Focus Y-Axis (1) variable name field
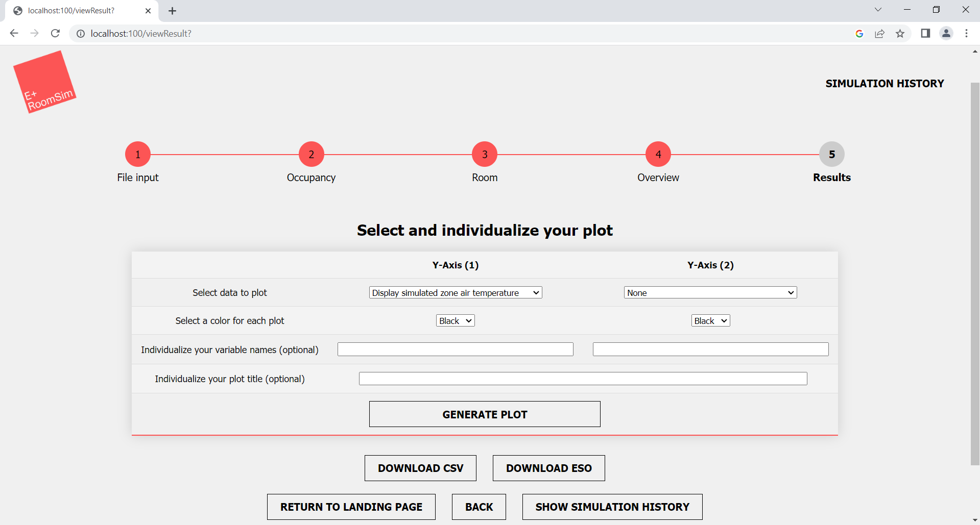 point(455,349)
